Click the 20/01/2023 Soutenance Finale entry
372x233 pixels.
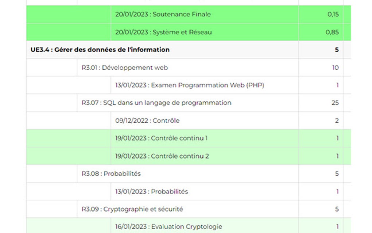tap(163, 14)
